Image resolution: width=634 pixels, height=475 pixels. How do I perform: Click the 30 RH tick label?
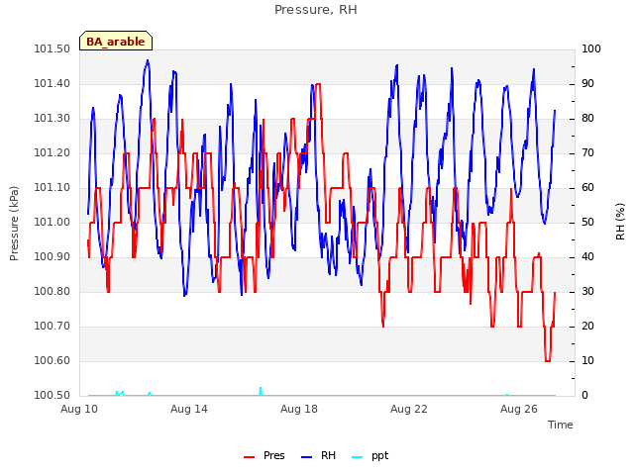click(x=587, y=291)
